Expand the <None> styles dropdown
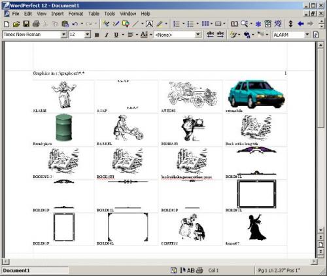The height and width of the screenshot is (276, 327). 198,35
